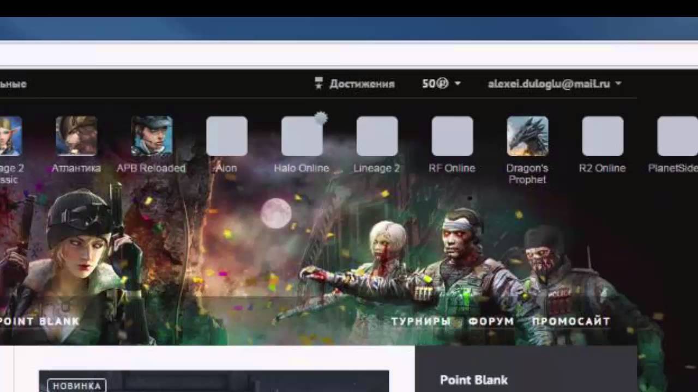698x392 pixels.
Task: Click the Point Blank sidebar heading
Action: tap(474, 380)
